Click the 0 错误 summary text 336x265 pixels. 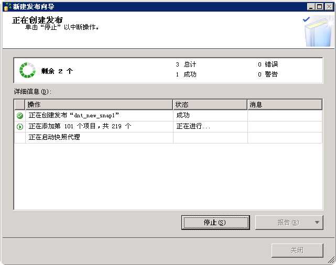tap(268, 64)
